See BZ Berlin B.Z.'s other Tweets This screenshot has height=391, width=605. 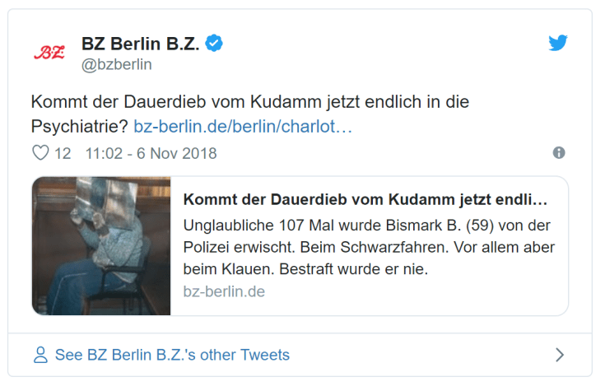[x=172, y=356]
